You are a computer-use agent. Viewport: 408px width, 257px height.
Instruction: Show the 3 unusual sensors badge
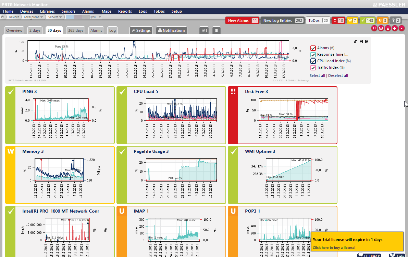(x=383, y=21)
